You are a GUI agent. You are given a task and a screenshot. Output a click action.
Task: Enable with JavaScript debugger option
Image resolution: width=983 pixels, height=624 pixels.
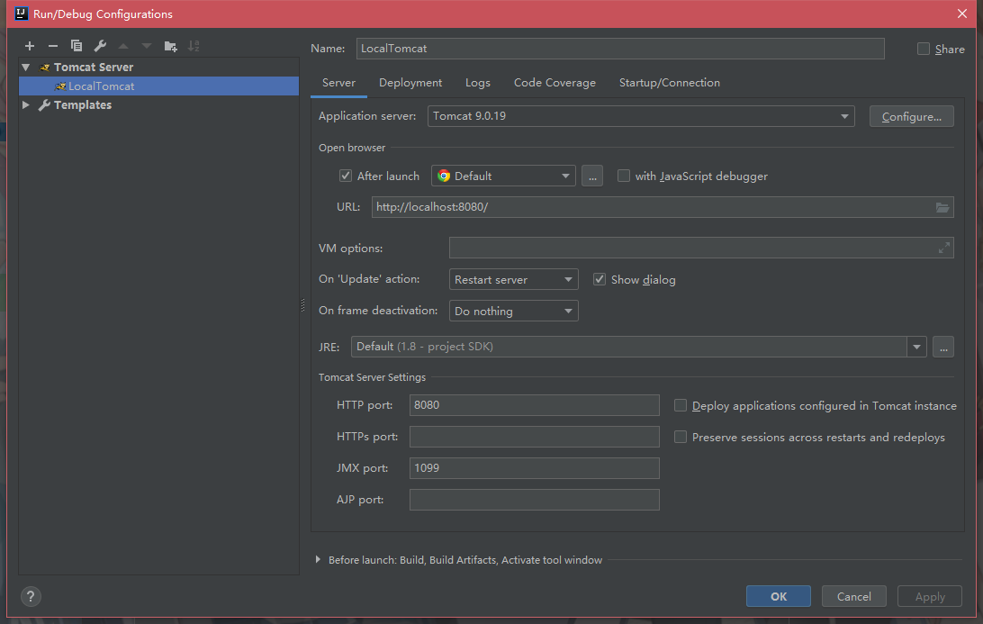tap(624, 176)
